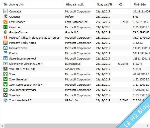The height and width of the screenshot is (128, 150).
Task: Click the horizontal scrollbar right arrow
Action: click(x=148, y=126)
